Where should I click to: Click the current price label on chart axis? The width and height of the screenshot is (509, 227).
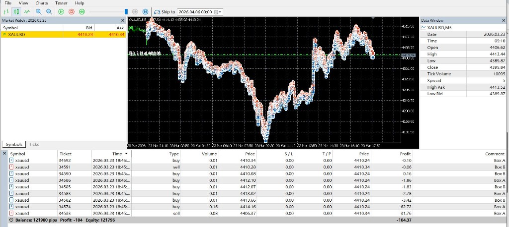pyautogui.click(x=409, y=55)
